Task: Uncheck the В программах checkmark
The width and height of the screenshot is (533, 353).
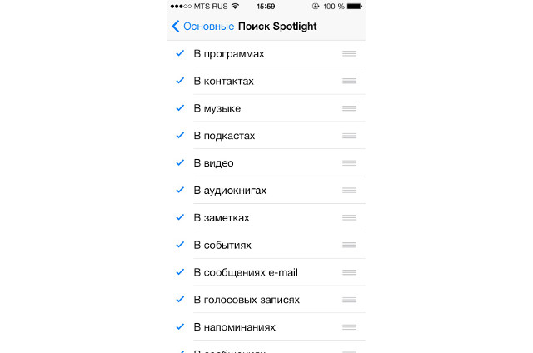Action: tap(180, 54)
